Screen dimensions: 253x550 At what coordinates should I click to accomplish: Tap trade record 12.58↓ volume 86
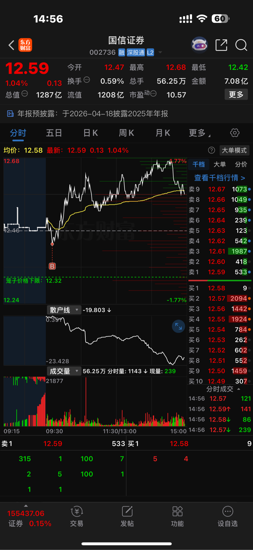coord(220,420)
